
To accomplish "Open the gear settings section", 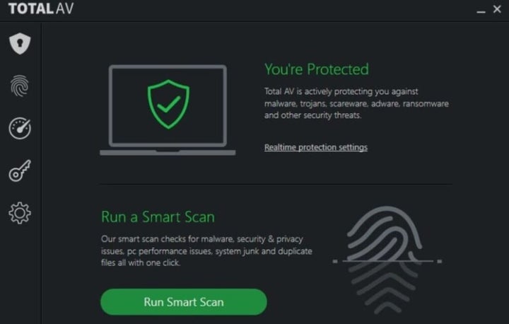I will pyautogui.click(x=20, y=213).
